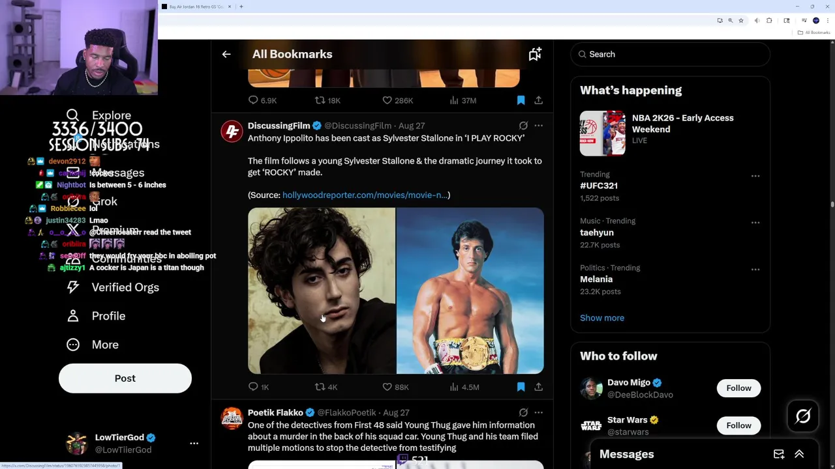Open Star Wars profile name
Viewport: 835px width, 469px height.
(x=628, y=420)
